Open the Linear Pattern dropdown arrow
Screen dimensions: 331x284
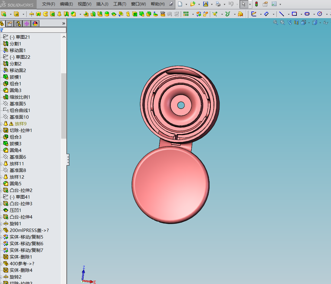pos(193,14)
